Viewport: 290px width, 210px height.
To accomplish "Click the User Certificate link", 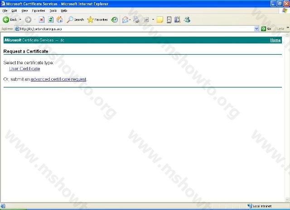I will point(24,69).
